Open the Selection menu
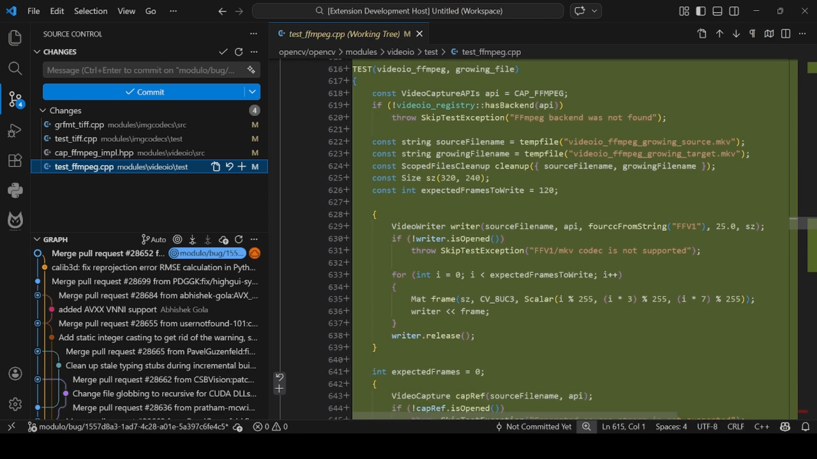The image size is (817, 459). pyautogui.click(x=91, y=11)
